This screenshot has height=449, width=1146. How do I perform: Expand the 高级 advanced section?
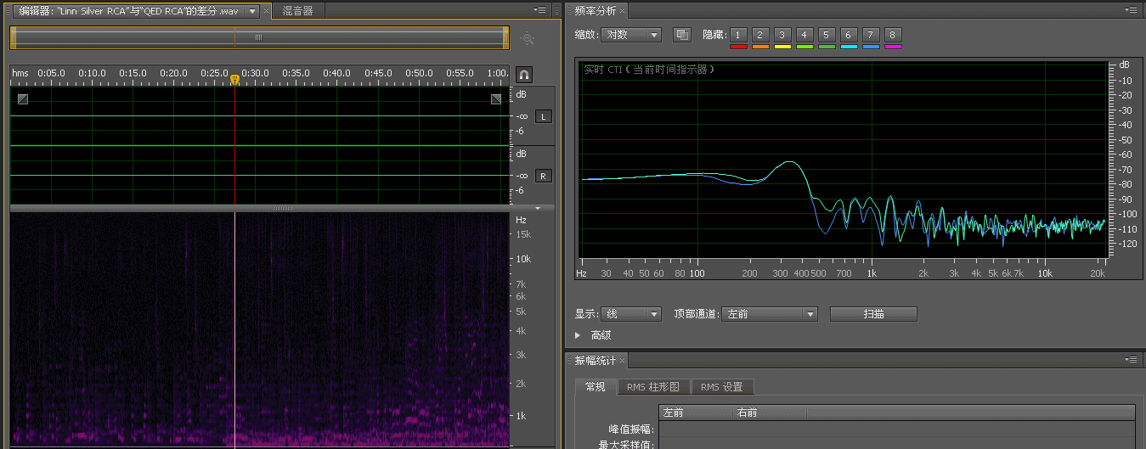[579, 335]
